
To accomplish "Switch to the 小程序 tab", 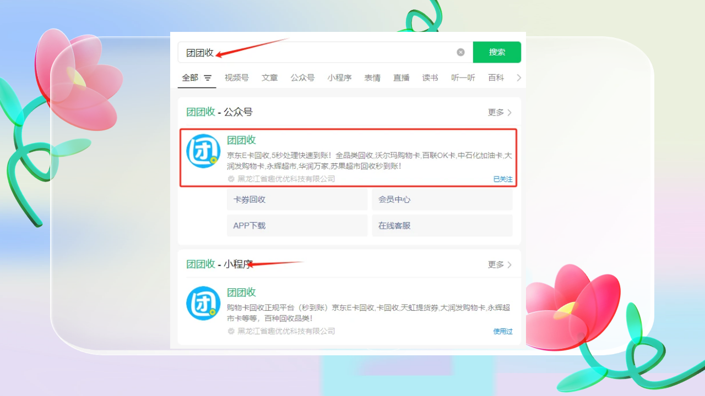I will [339, 78].
